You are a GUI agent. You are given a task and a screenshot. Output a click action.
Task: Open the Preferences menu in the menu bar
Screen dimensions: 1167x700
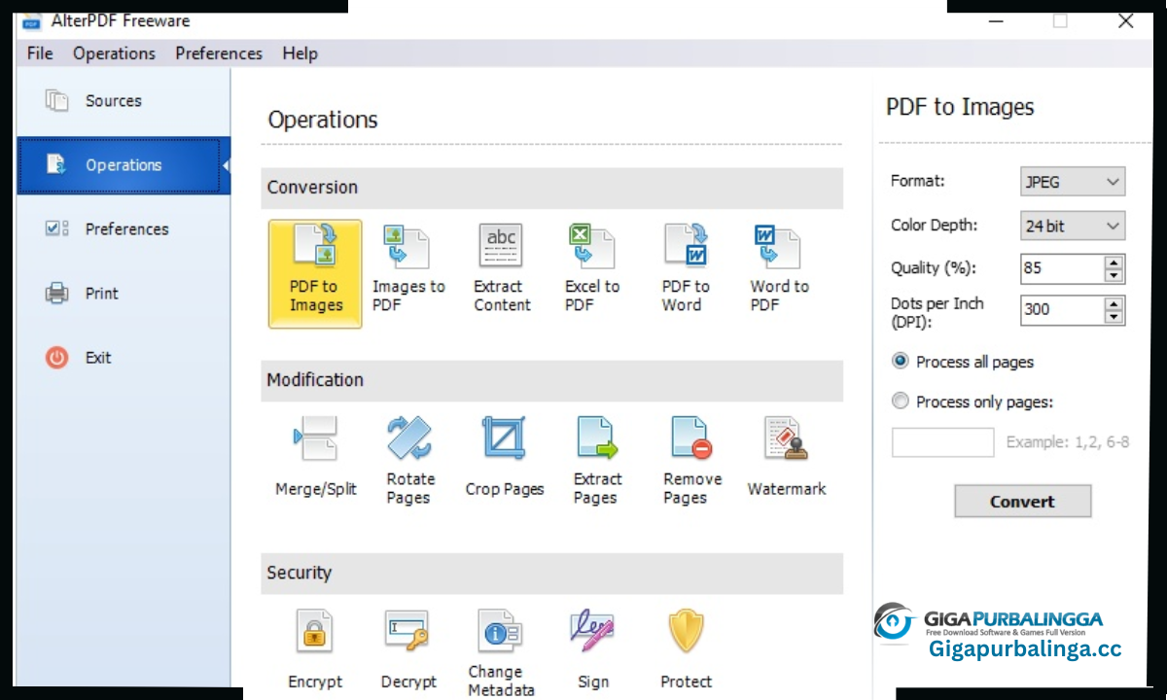tap(219, 53)
